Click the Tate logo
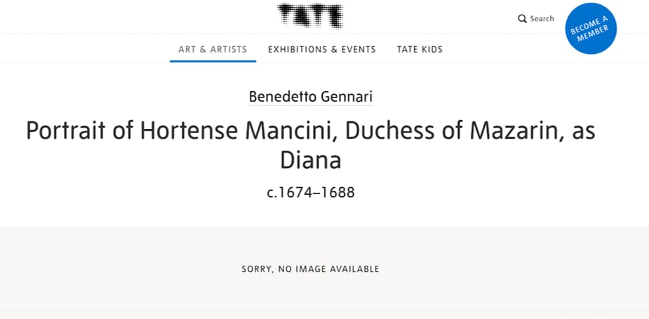 310,15
